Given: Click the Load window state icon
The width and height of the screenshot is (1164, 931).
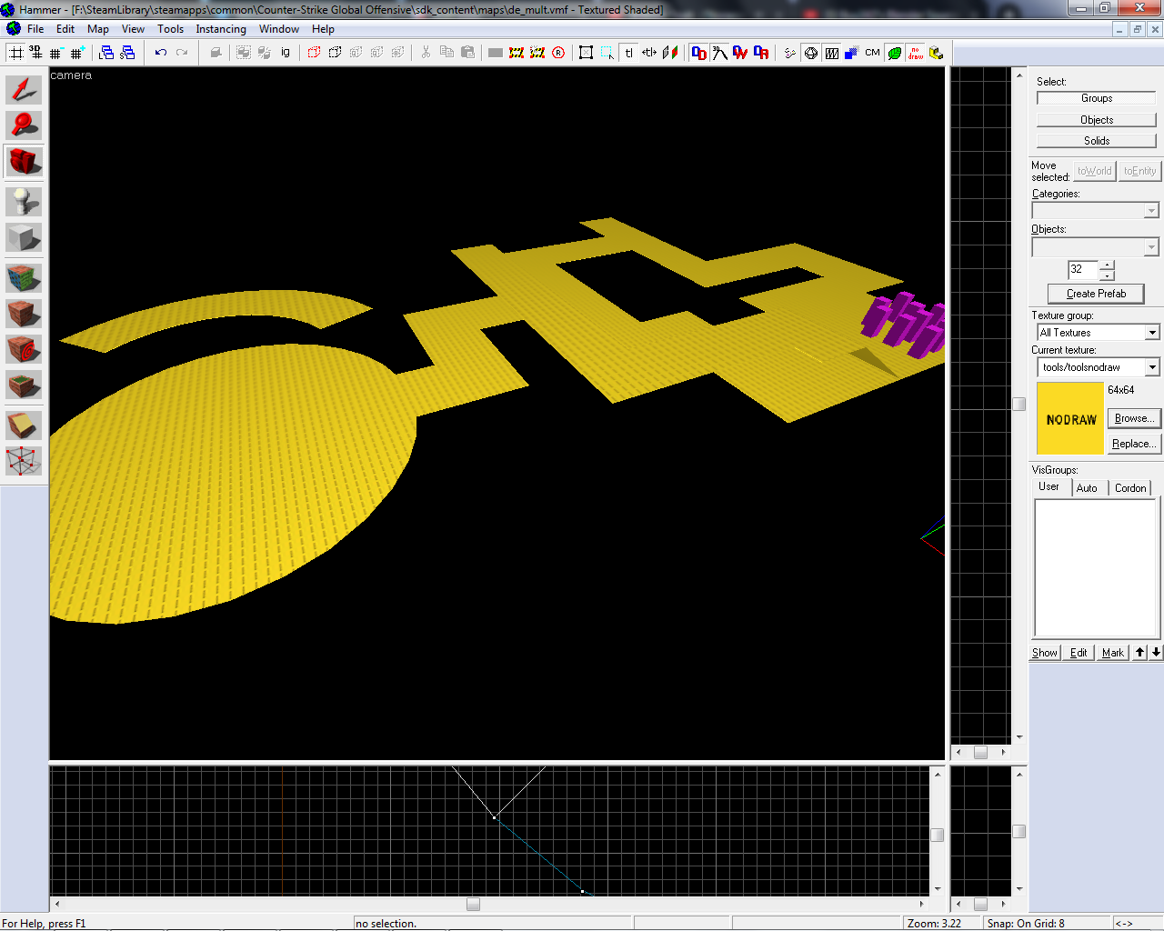Looking at the screenshot, I should 106,53.
